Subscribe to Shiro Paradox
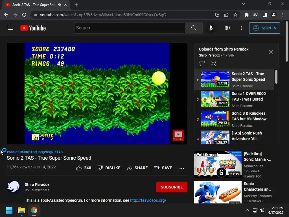The image size is (289, 217). 172,187
